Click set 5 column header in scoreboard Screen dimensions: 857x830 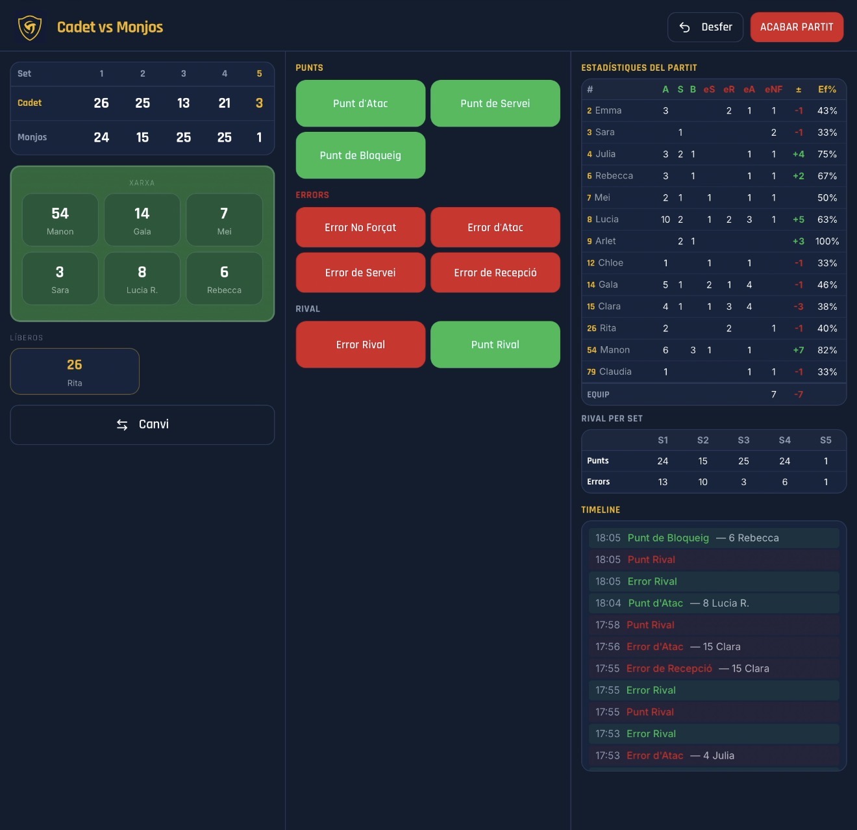point(259,73)
